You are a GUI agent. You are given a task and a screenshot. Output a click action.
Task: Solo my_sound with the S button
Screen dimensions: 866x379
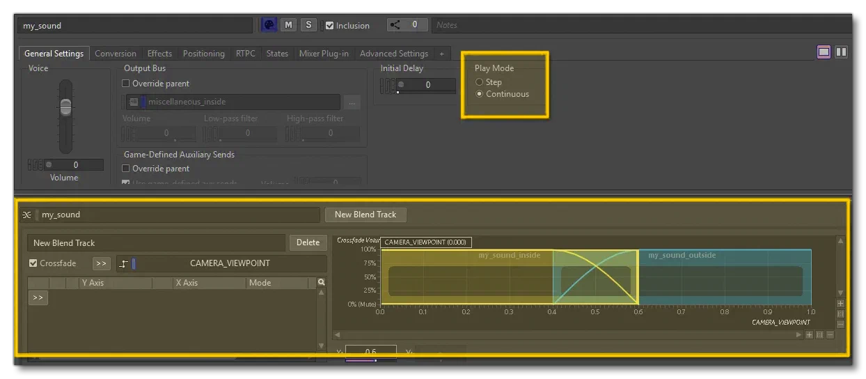point(309,25)
